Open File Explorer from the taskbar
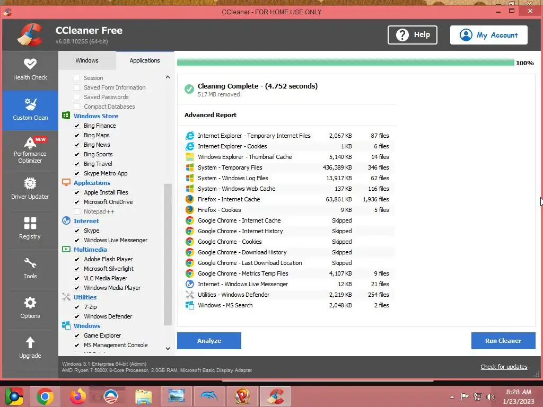This screenshot has height=407, width=543. (x=143, y=396)
